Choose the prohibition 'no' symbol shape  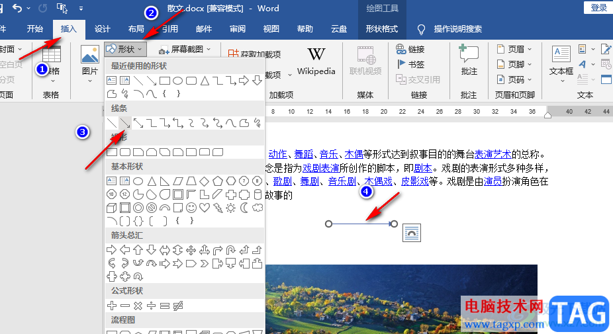[152, 208]
